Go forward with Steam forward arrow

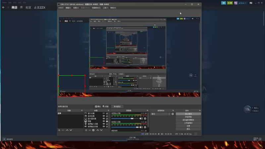(8, 7)
